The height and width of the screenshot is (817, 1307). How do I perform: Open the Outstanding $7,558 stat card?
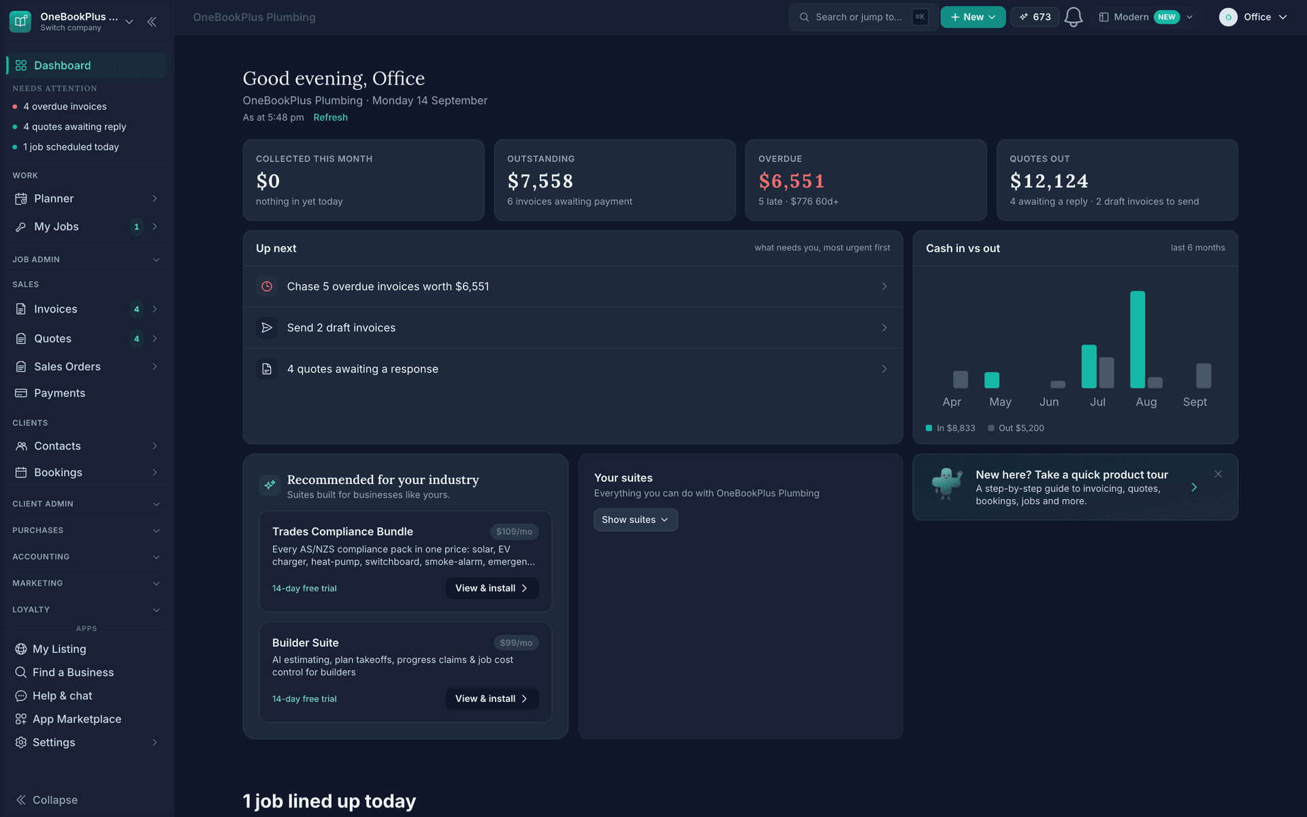point(615,180)
